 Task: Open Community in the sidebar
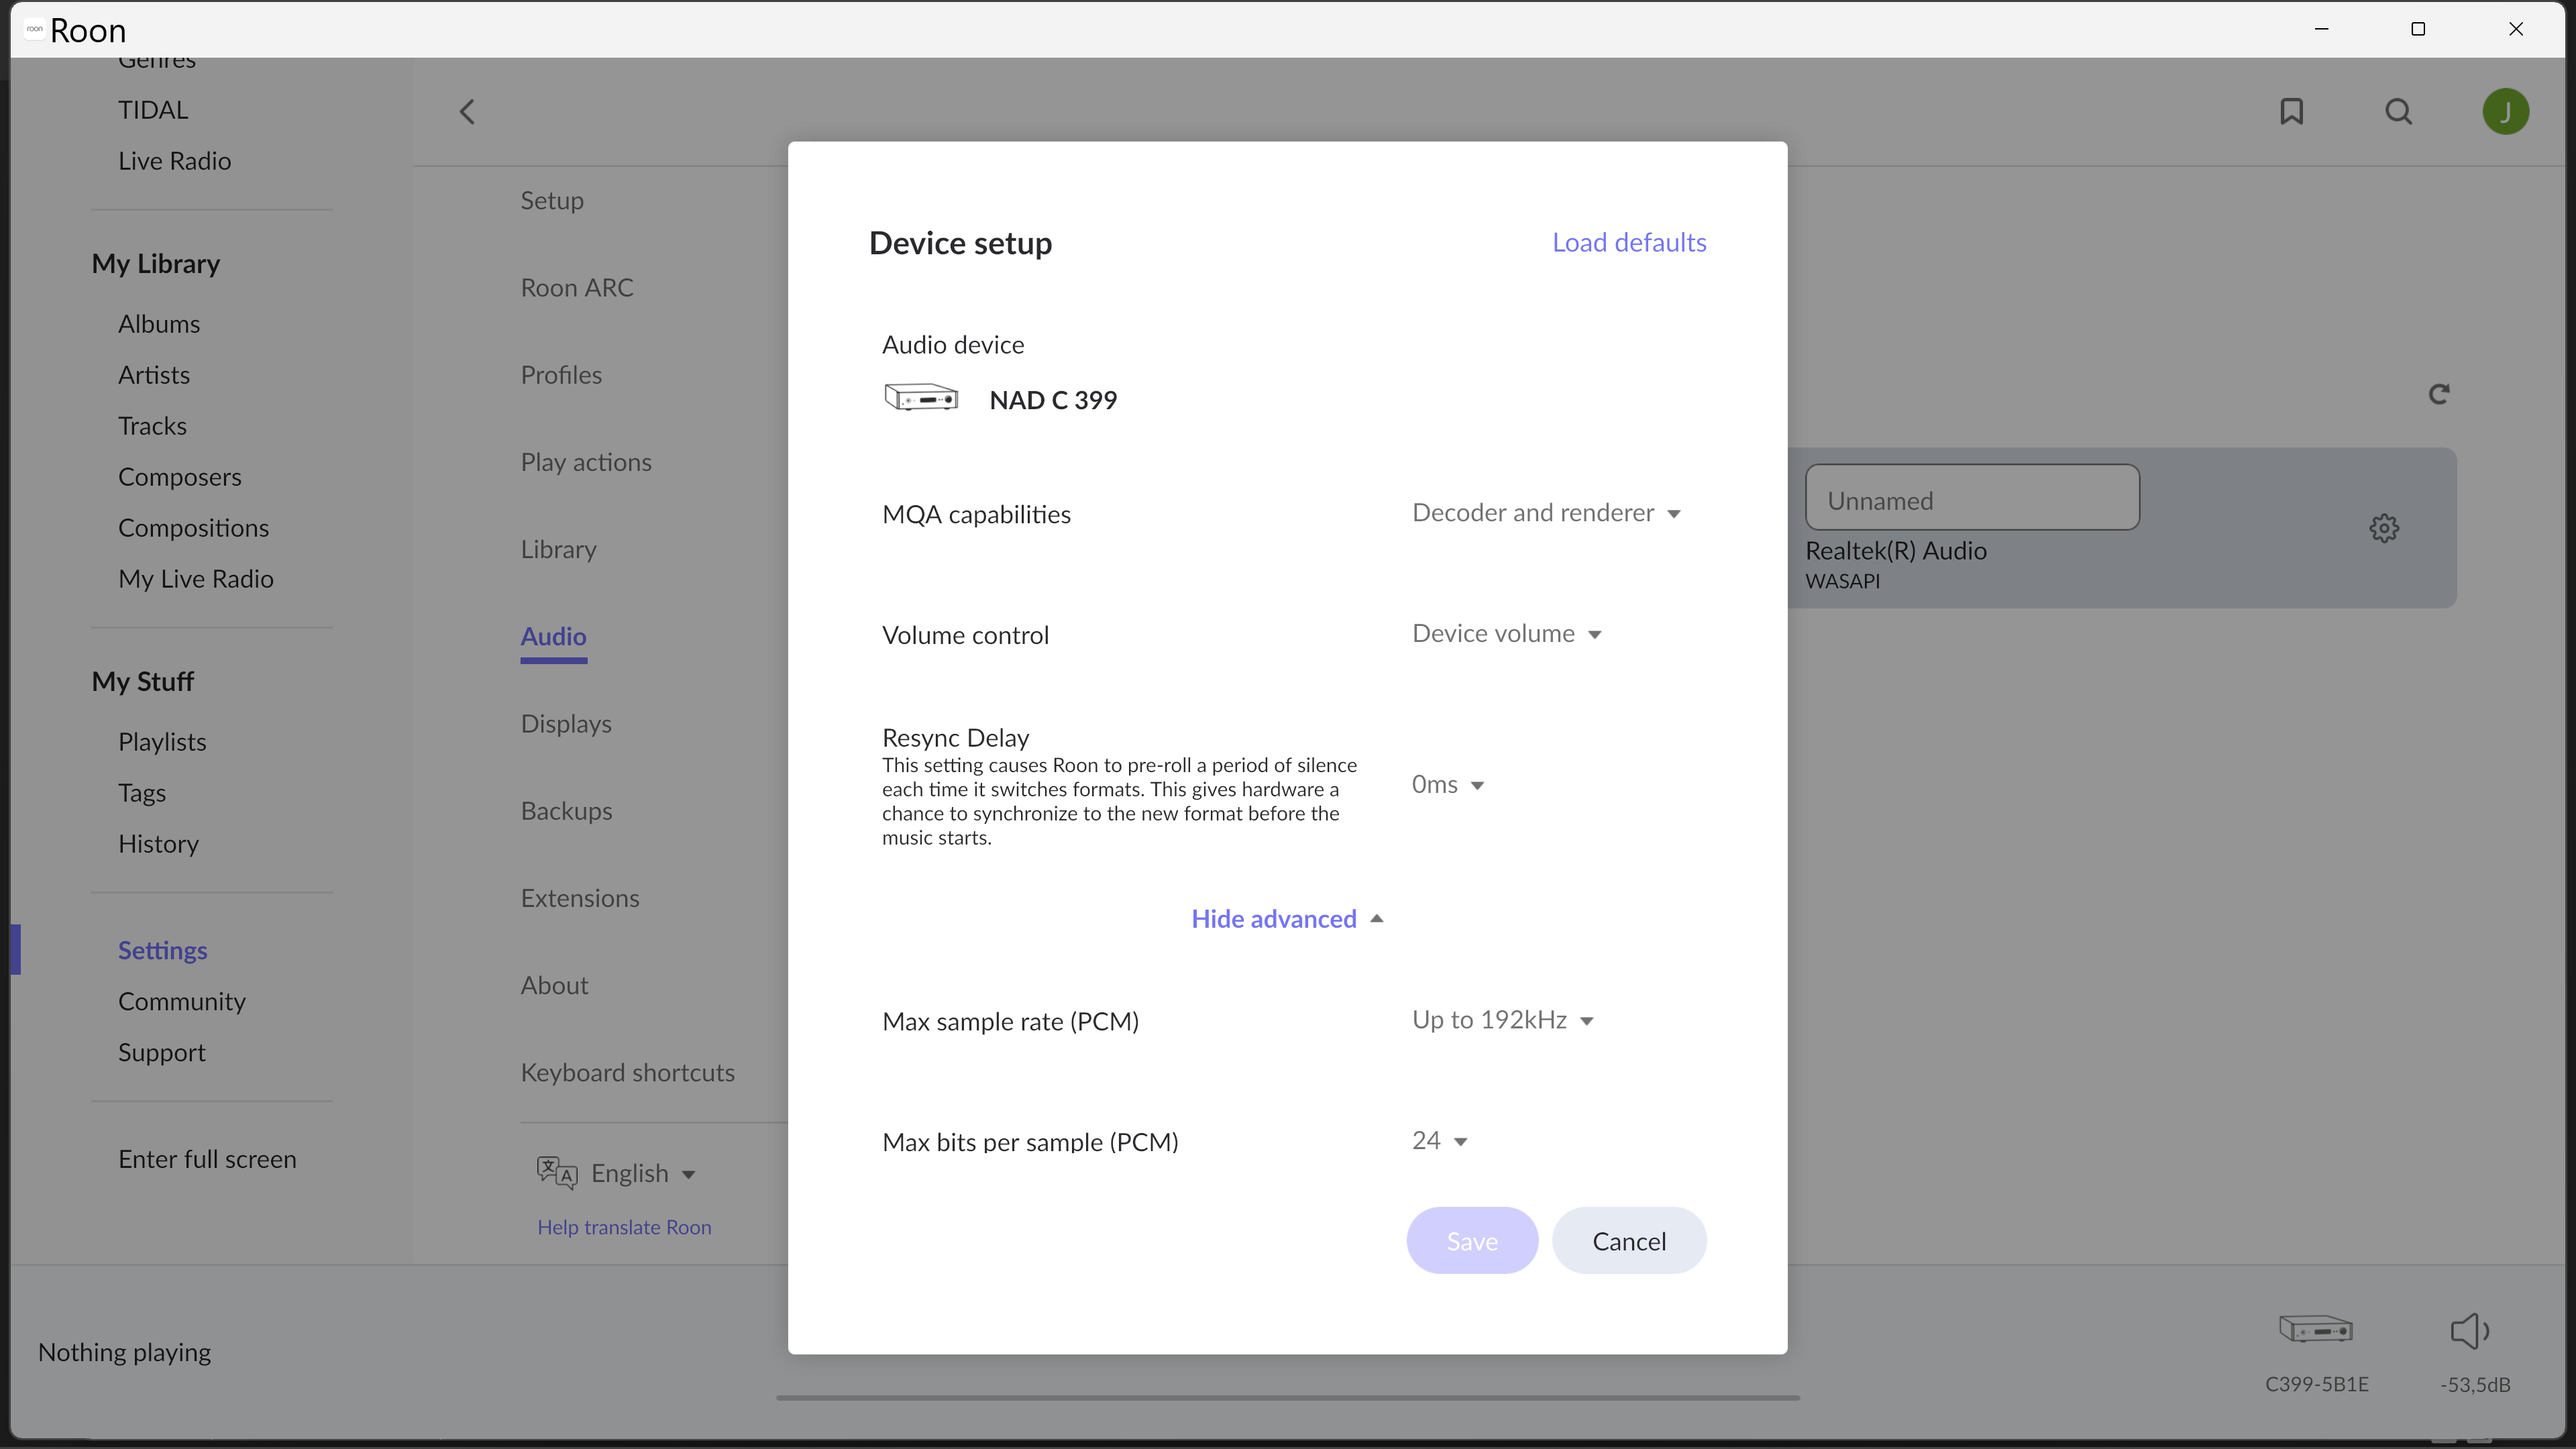pos(182,1001)
